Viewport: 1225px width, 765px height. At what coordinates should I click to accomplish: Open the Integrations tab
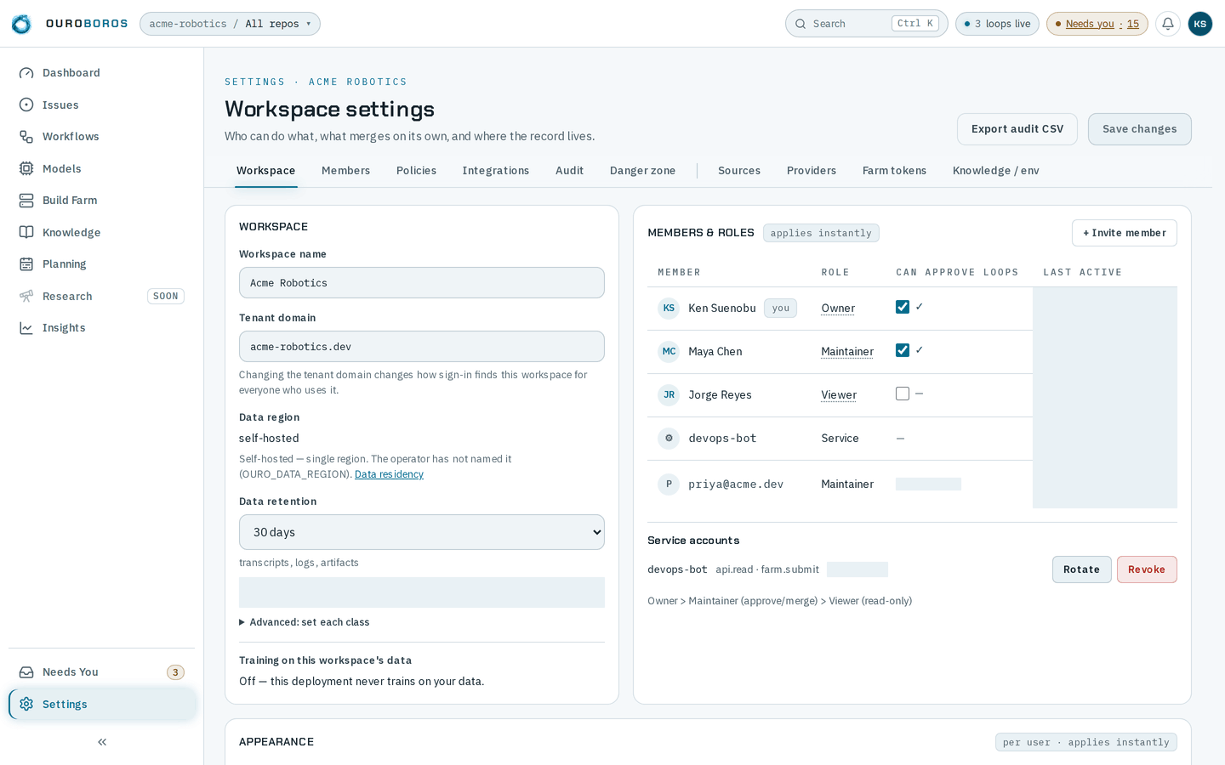point(496,171)
